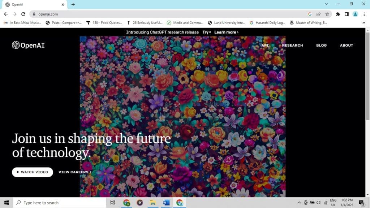This screenshot has height=208, width=370.
Task: Click the battery tray icon
Action: pos(312,203)
